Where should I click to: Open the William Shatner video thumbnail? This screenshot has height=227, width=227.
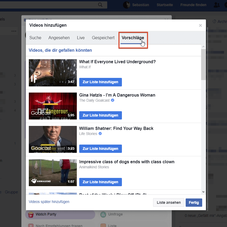pyautogui.click(x=53, y=140)
